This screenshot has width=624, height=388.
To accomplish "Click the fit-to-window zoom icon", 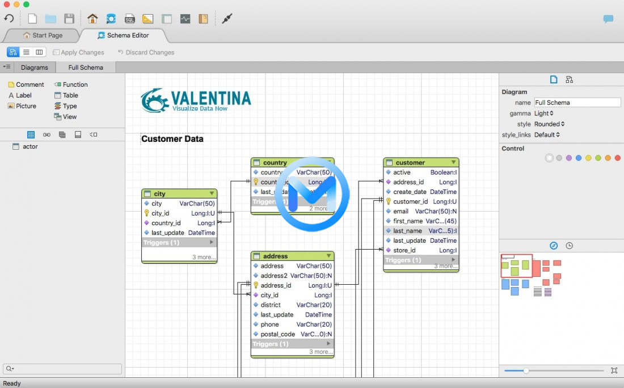I will click(x=614, y=370).
